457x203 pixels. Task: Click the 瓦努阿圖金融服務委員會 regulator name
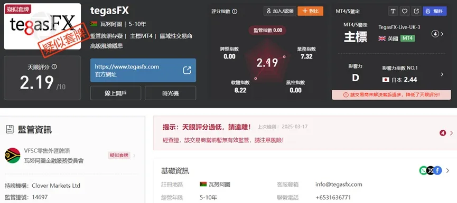[x=54, y=160]
